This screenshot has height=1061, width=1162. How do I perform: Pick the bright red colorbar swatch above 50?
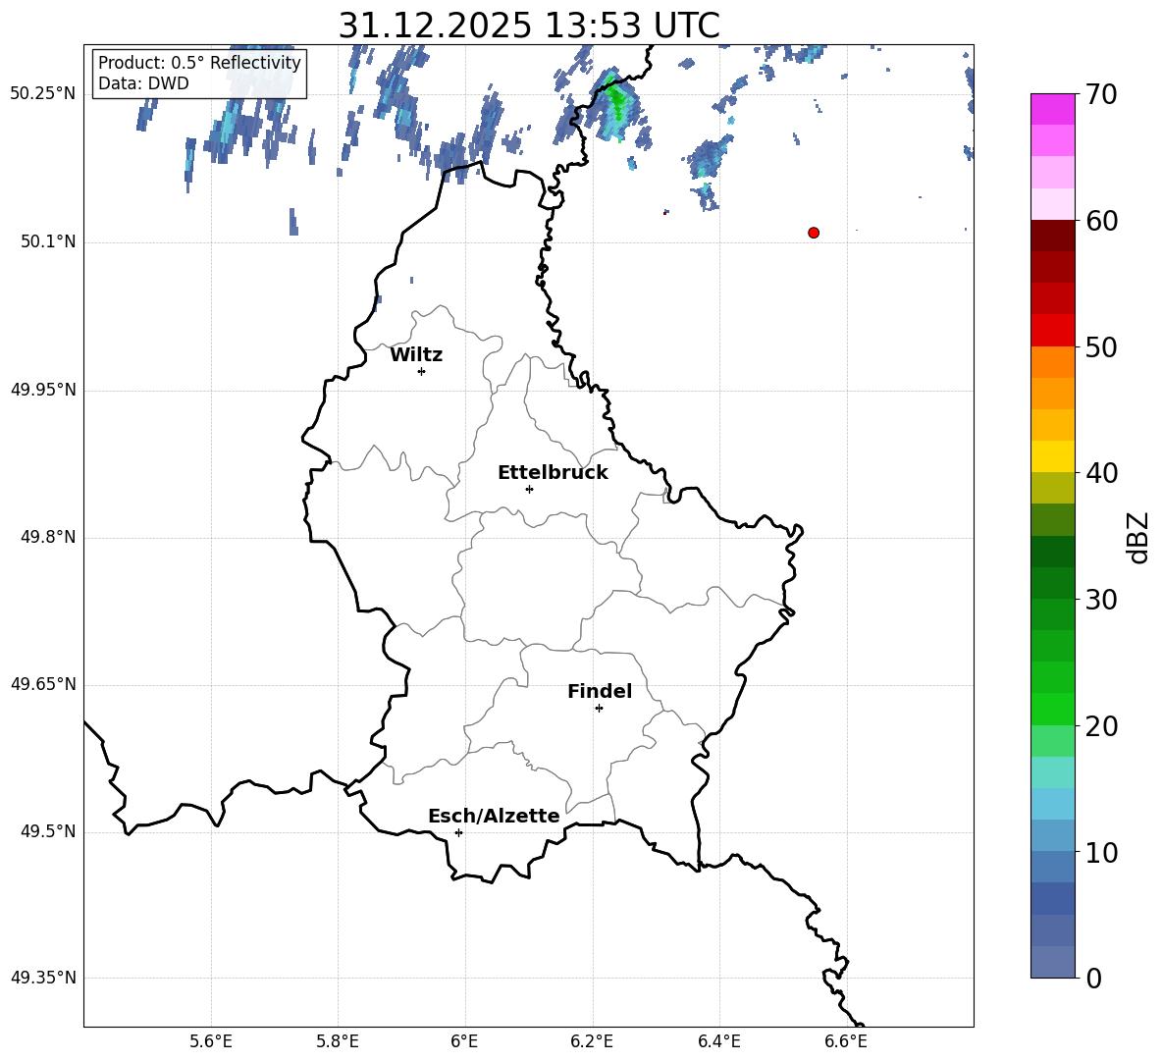coord(1053,330)
